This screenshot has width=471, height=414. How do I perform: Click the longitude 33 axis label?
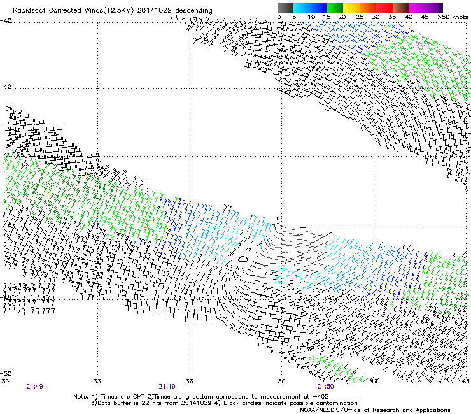click(97, 382)
